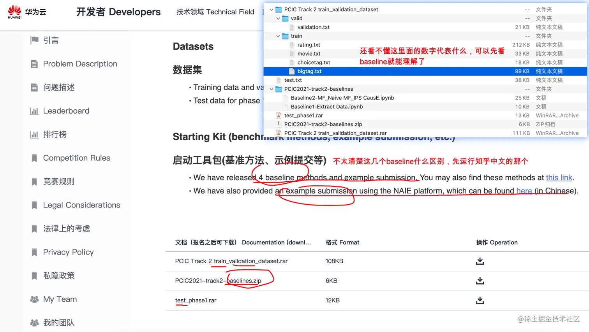Select test.txt in file list
Image resolution: width=589 pixels, height=332 pixels.
[x=293, y=80]
